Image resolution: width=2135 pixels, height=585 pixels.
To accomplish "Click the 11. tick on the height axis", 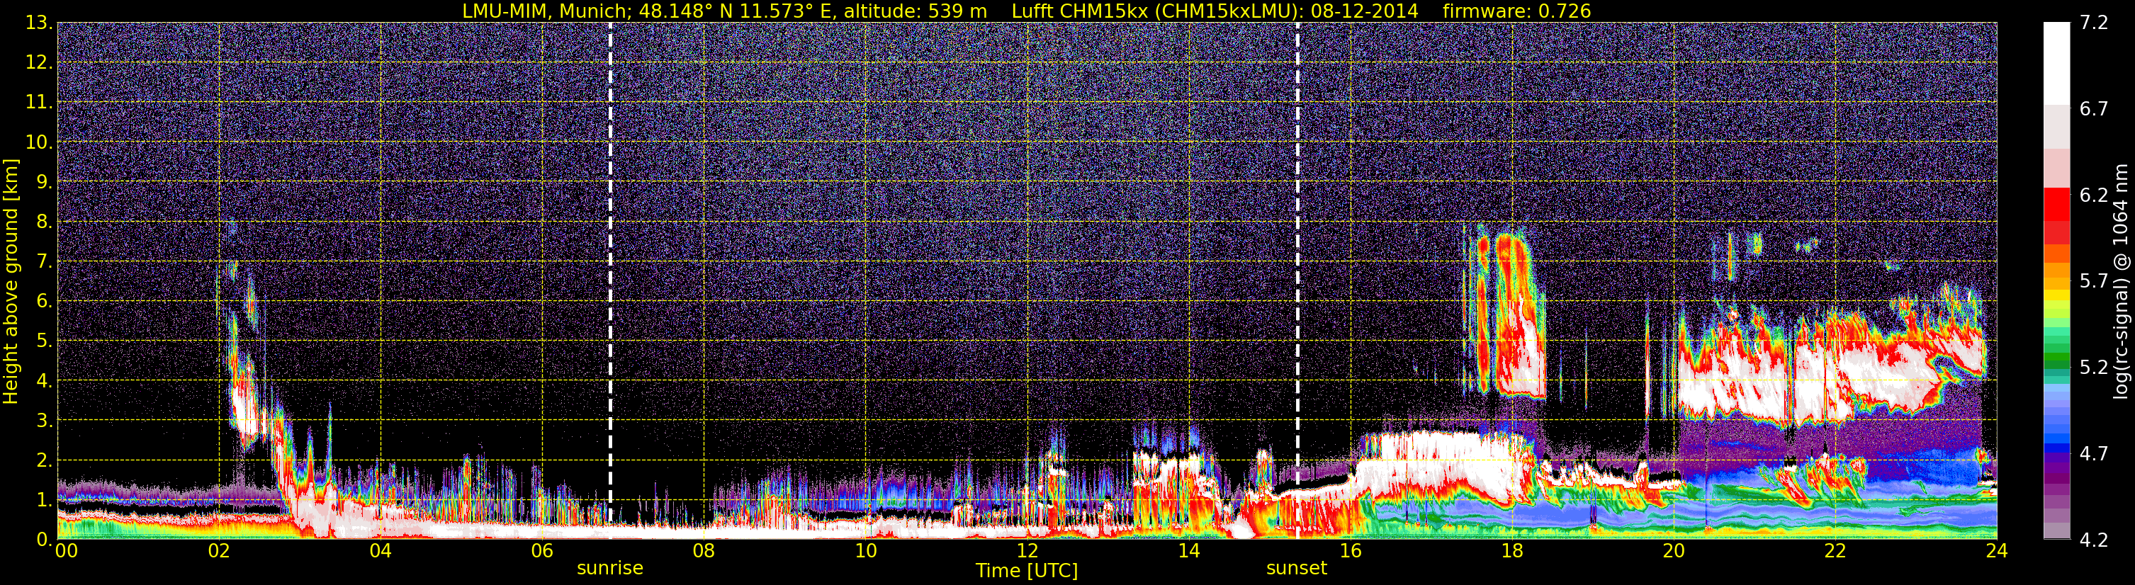I will [39, 102].
